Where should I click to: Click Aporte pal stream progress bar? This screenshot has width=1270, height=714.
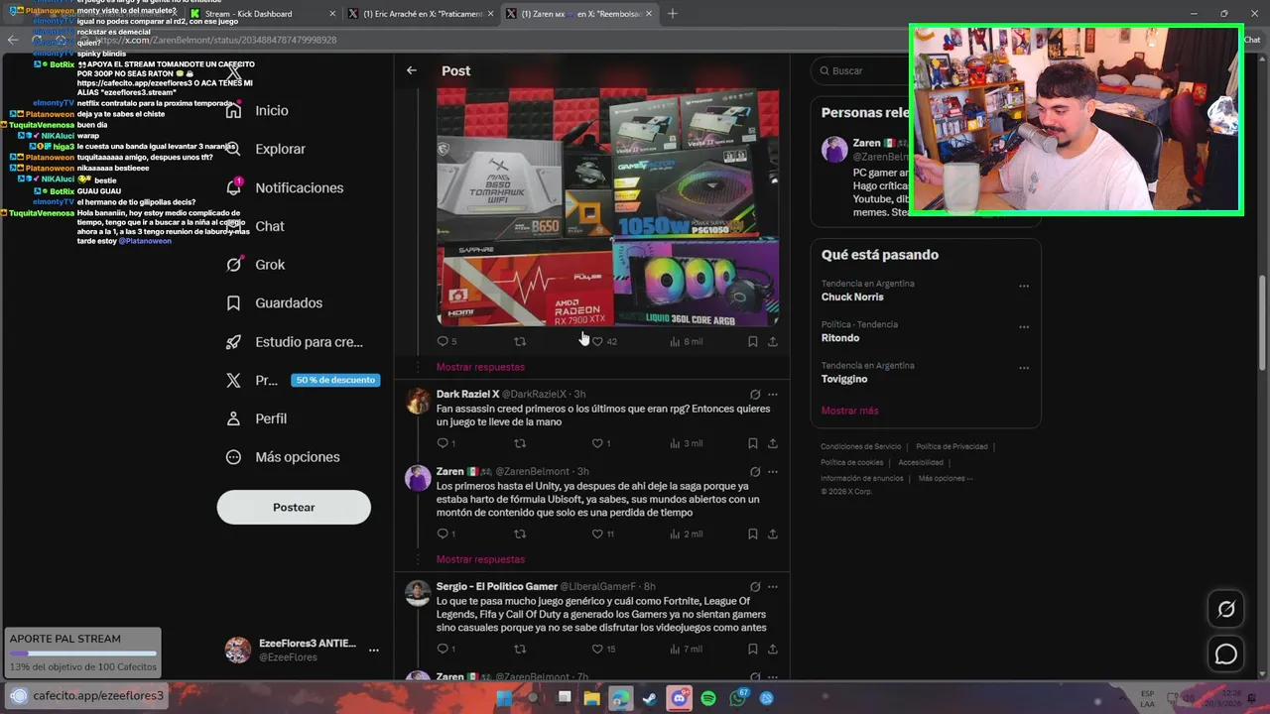(x=82, y=654)
